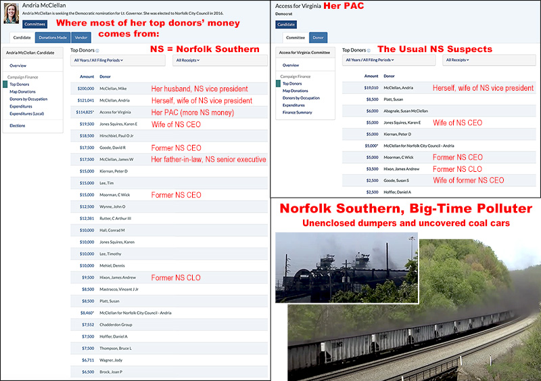Switch to the Donations Made tab

(53, 37)
